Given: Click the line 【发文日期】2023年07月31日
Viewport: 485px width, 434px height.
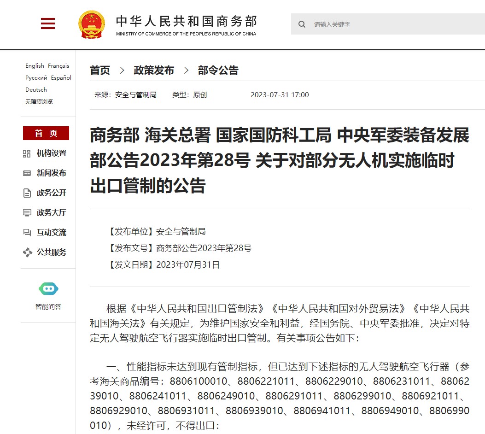Looking at the screenshot, I should point(163,265).
